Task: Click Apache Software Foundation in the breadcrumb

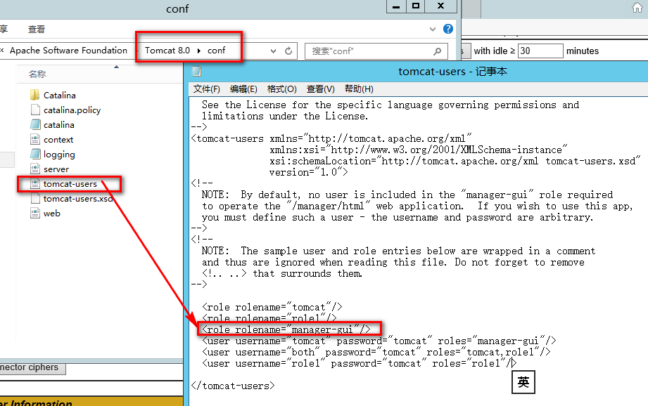Action: click(68, 51)
